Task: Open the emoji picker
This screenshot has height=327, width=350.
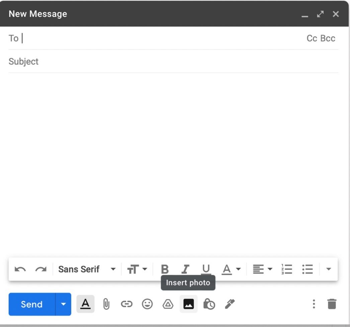Action: pyautogui.click(x=147, y=304)
